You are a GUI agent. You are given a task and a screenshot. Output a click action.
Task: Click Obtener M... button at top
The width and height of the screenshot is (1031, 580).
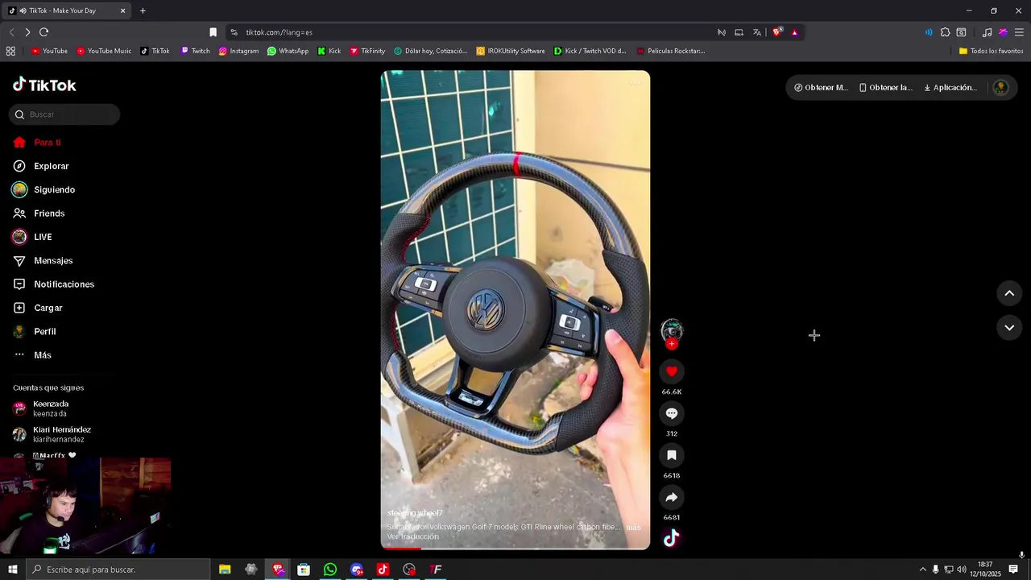tap(821, 87)
